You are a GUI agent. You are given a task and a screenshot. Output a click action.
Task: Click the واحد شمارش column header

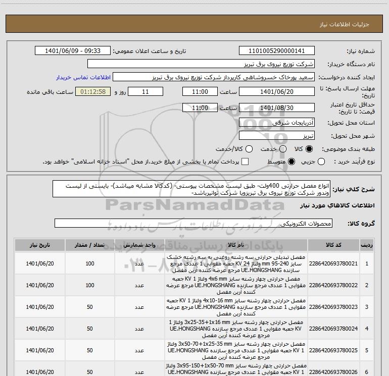pyautogui.click(x=139, y=245)
